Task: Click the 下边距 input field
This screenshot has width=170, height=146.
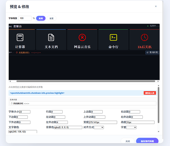Action: 22,117
